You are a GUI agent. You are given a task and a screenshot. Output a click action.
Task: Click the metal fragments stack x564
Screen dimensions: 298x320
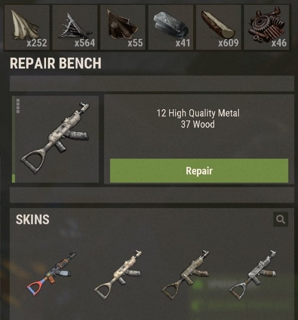(75, 27)
